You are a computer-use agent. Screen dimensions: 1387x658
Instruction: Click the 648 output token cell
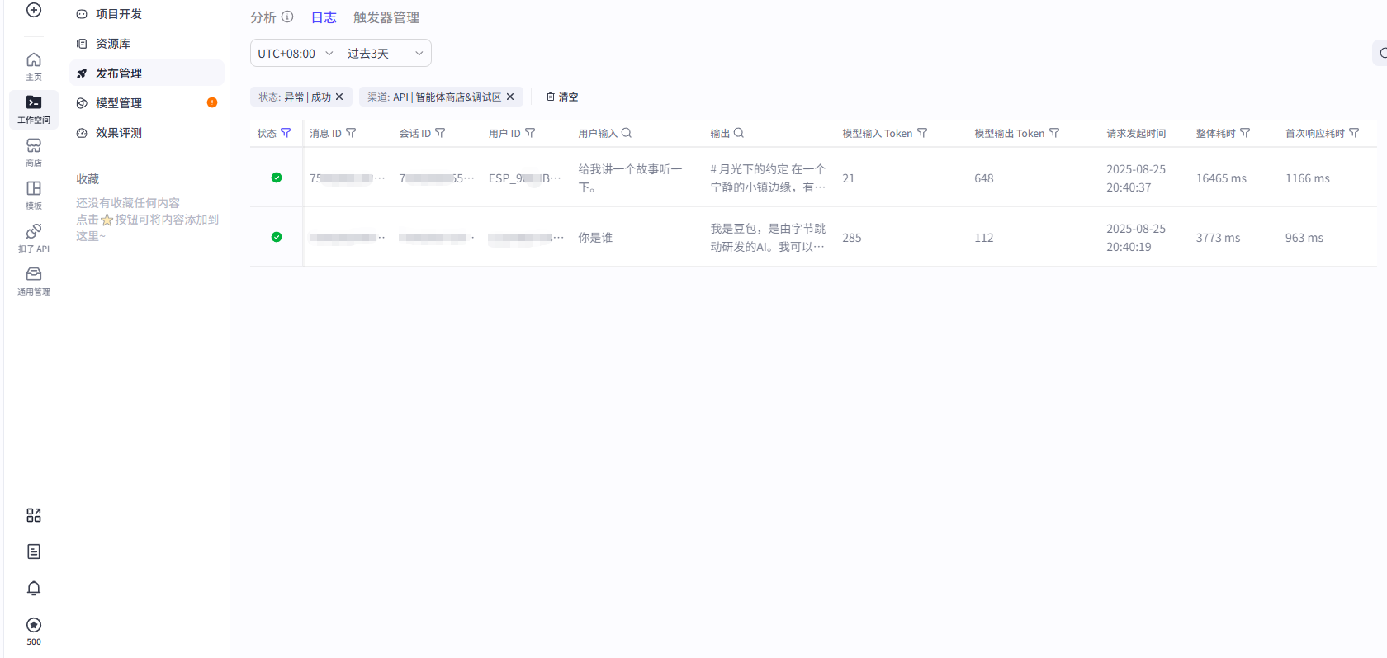[x=984, y=178]
